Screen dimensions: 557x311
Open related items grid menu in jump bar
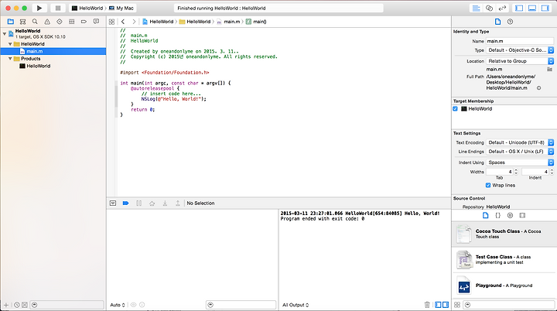111,22
